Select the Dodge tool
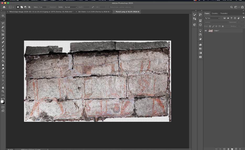Image resolution: width=245 pixels, height=150 pixels. click(3, 69)
